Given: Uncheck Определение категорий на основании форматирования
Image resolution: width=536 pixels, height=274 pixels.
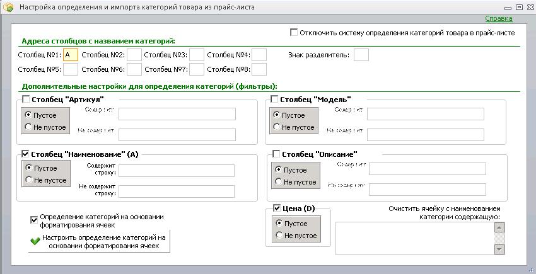Looking at the screenshot, I should 34,220.
